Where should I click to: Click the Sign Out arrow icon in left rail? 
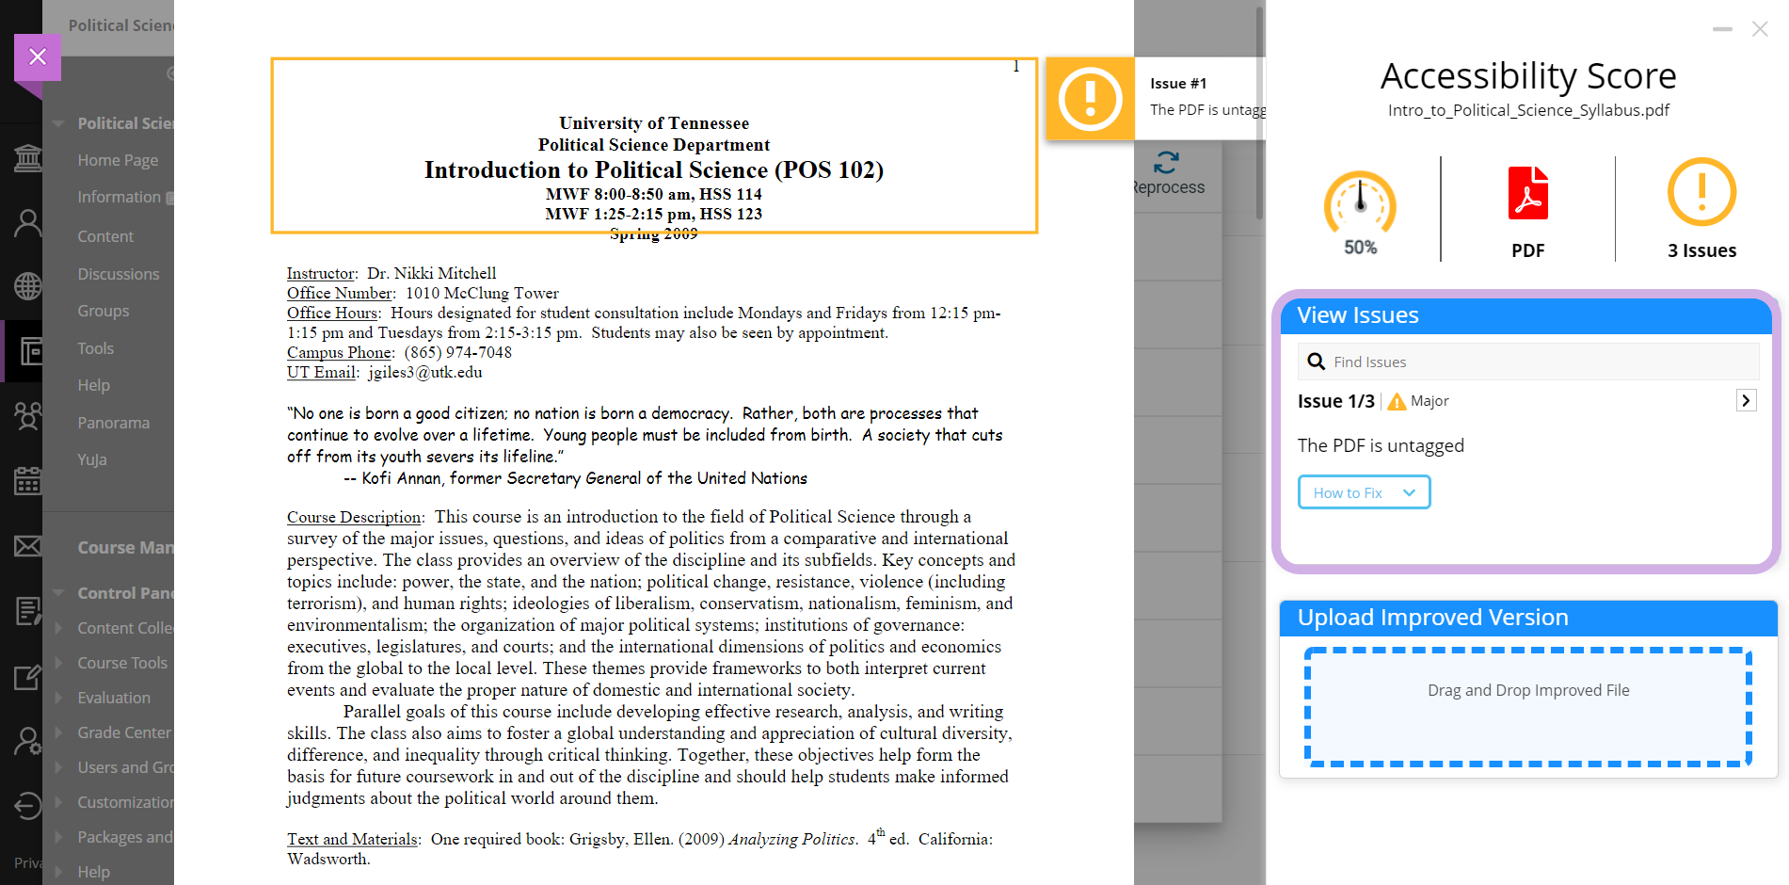coord(28,806)
